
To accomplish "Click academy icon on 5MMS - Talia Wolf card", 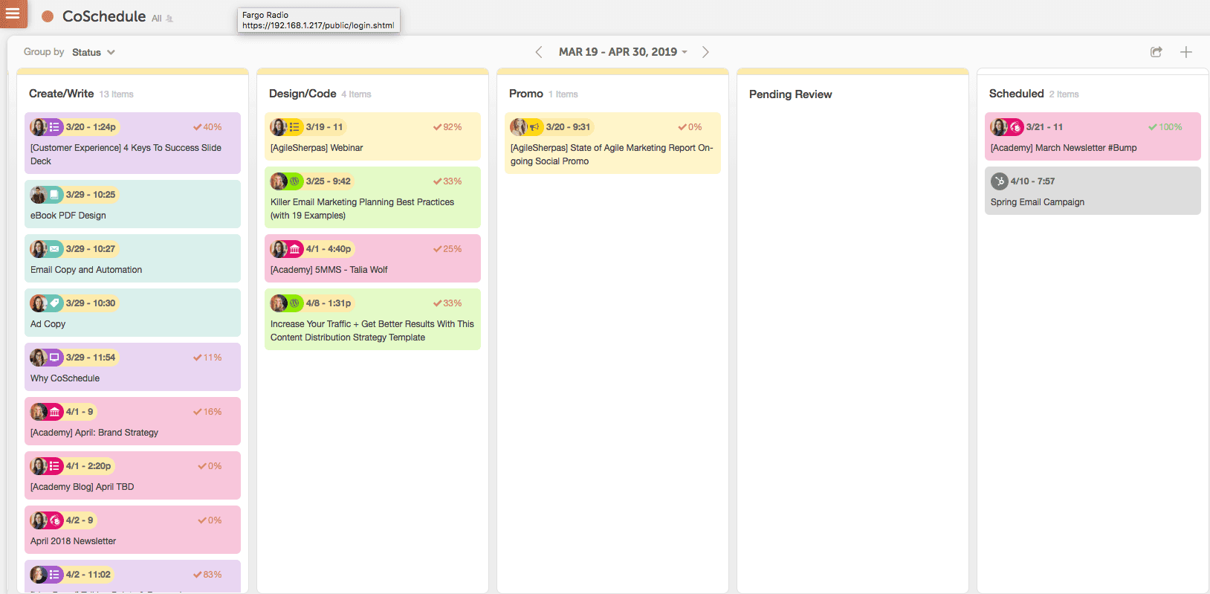I will click(294, 249).
